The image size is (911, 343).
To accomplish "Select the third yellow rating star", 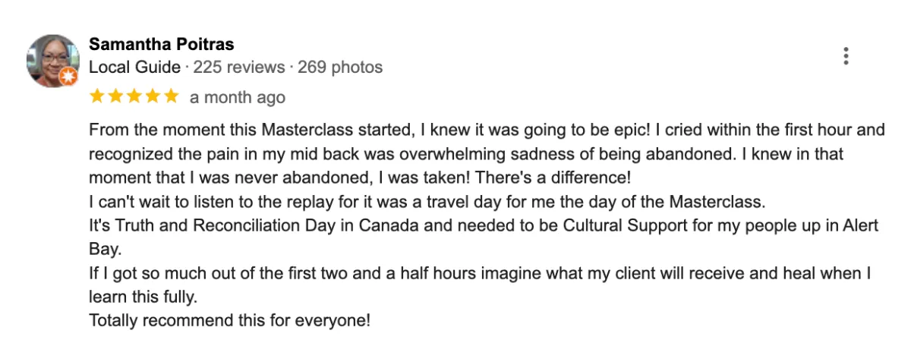I will coord(134,96).
